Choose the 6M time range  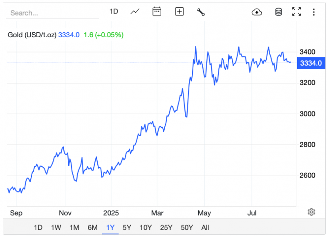click(x=92, y=227)
